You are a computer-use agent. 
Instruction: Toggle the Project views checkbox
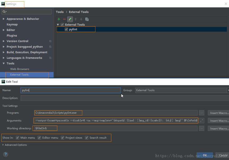pos(63,138)
